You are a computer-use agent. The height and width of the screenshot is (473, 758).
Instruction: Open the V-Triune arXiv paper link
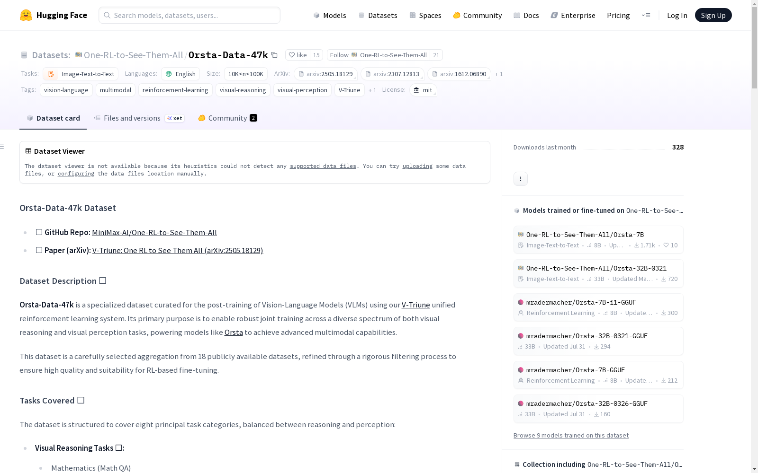pyautogui.click(x=178, y=250)
